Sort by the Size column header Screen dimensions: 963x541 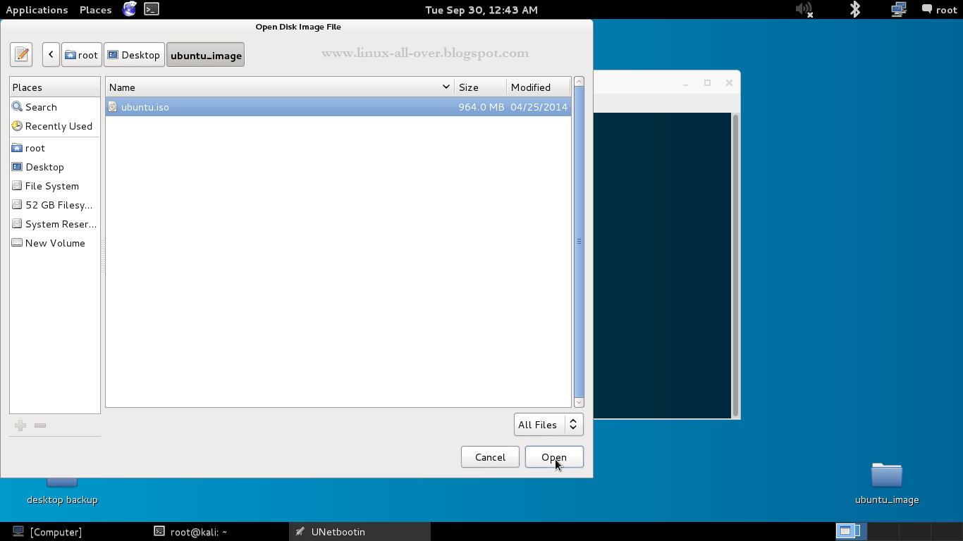point(480,87)
